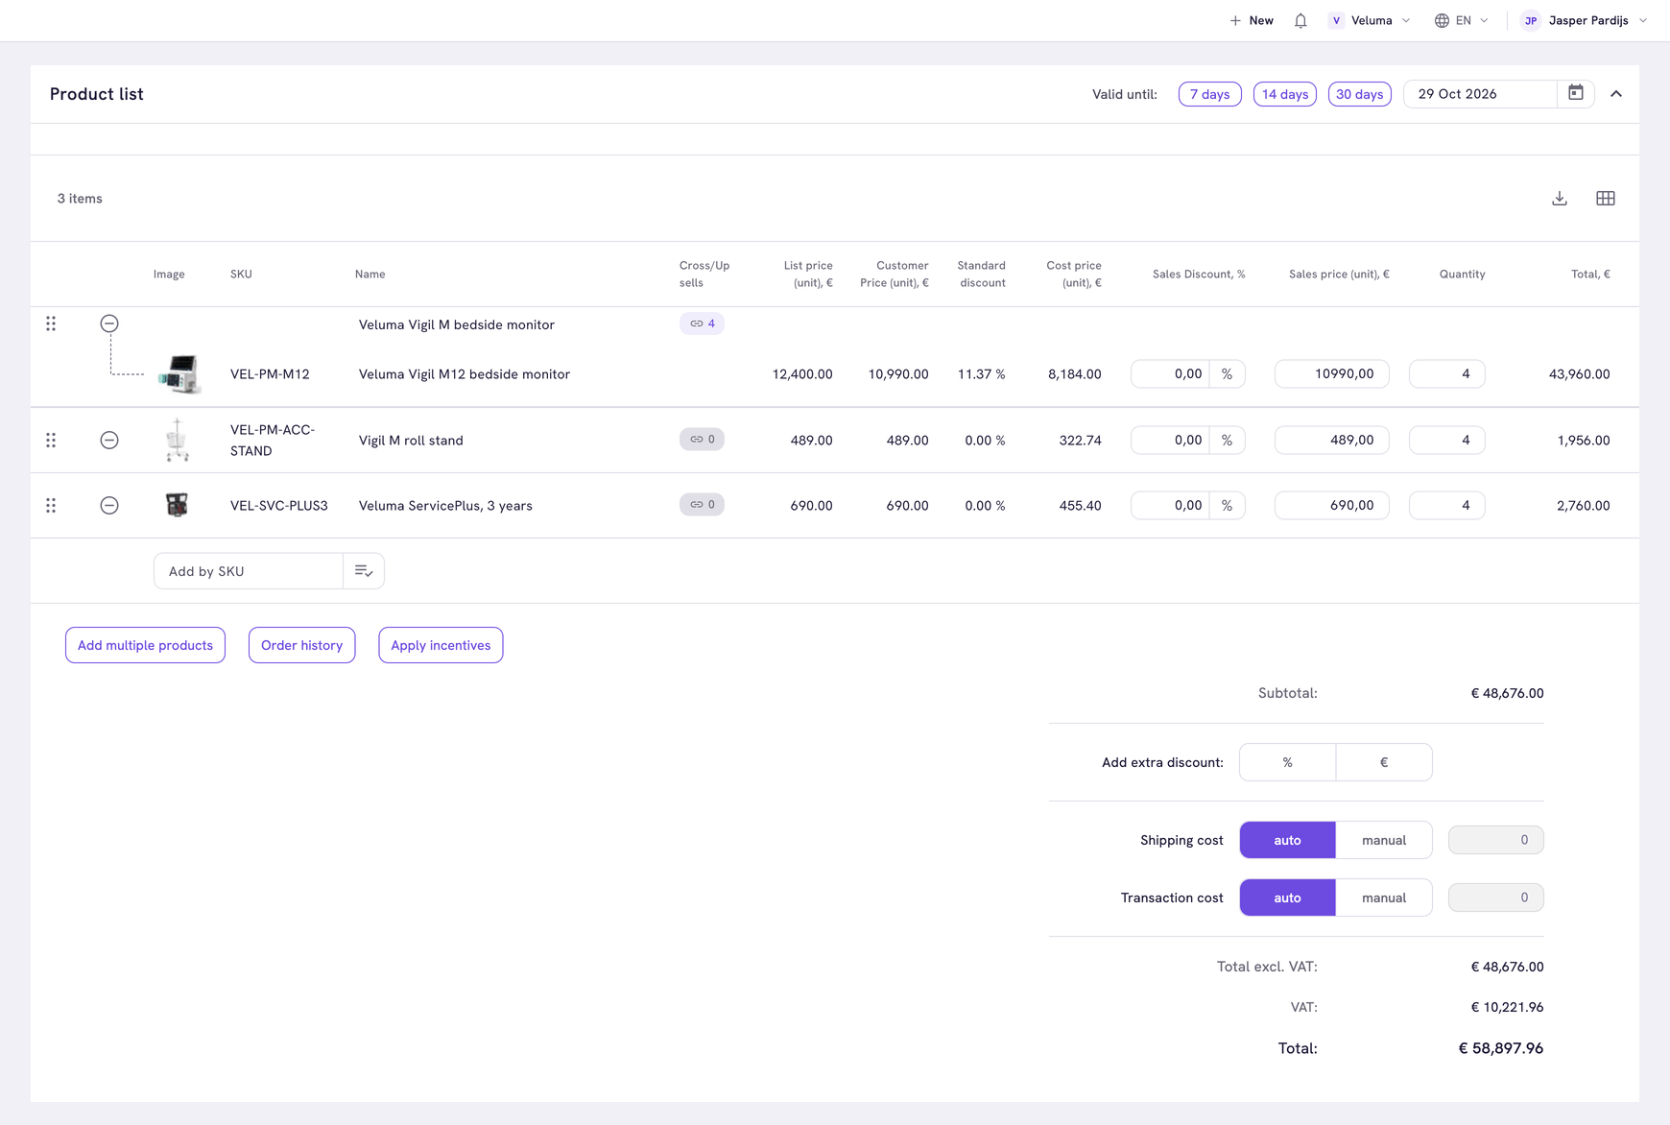Click the Vigil M roll stand thumbnail
The height and width of the screenshot is (1125, 1670).
coord(177,440)
